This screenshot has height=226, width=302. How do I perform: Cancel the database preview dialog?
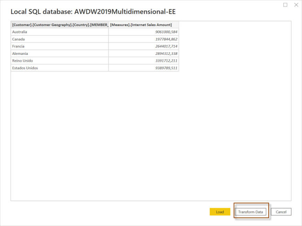pos(281,212)
